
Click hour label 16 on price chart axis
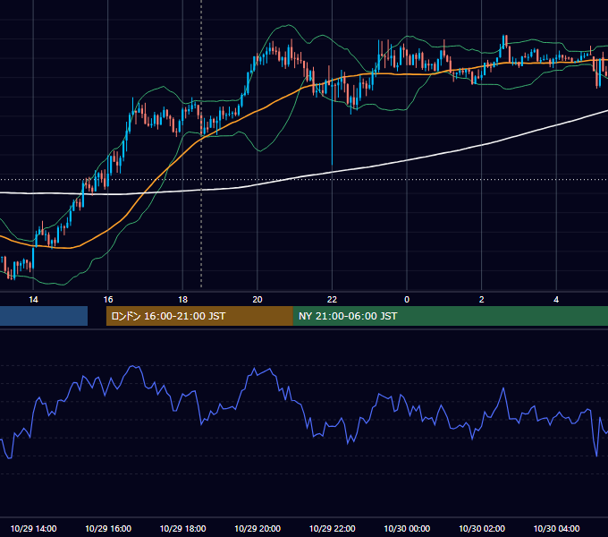click(x=108, y=300)
